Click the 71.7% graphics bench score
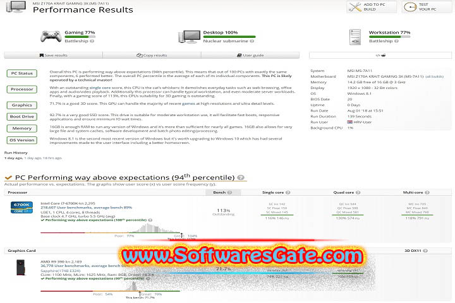The height and width of the screenshot is (303, 455). pos(224,269)
